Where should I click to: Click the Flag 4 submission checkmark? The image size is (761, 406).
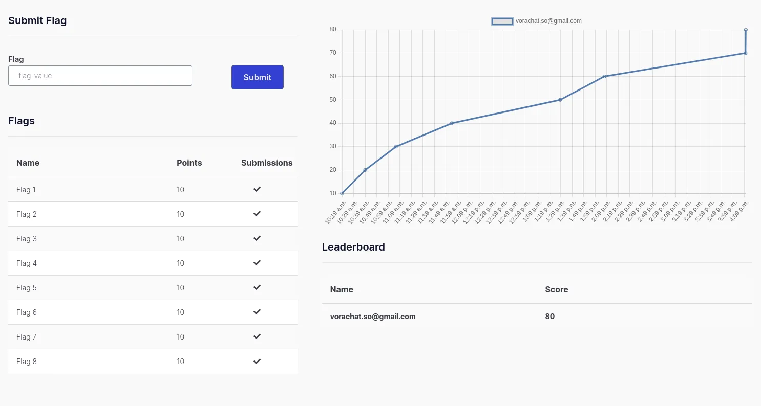tap(257, 263)
